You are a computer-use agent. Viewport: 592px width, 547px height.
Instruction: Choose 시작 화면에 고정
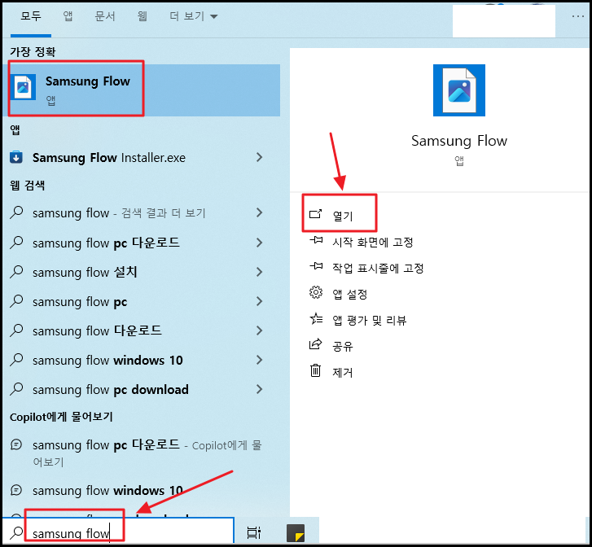tap(373, 242)
